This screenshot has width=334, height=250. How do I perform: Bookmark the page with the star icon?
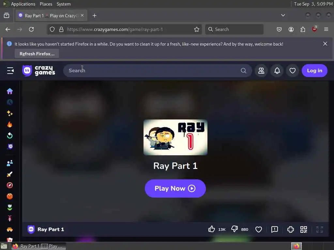click(197, 29)
